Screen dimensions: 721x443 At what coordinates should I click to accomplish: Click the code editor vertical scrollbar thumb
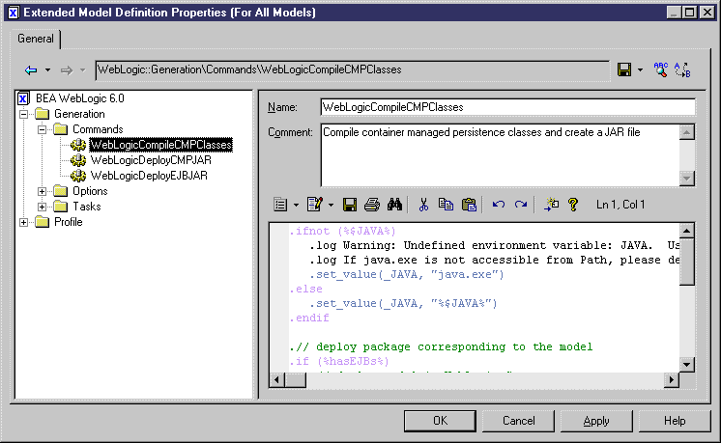(x=686, y=262)
